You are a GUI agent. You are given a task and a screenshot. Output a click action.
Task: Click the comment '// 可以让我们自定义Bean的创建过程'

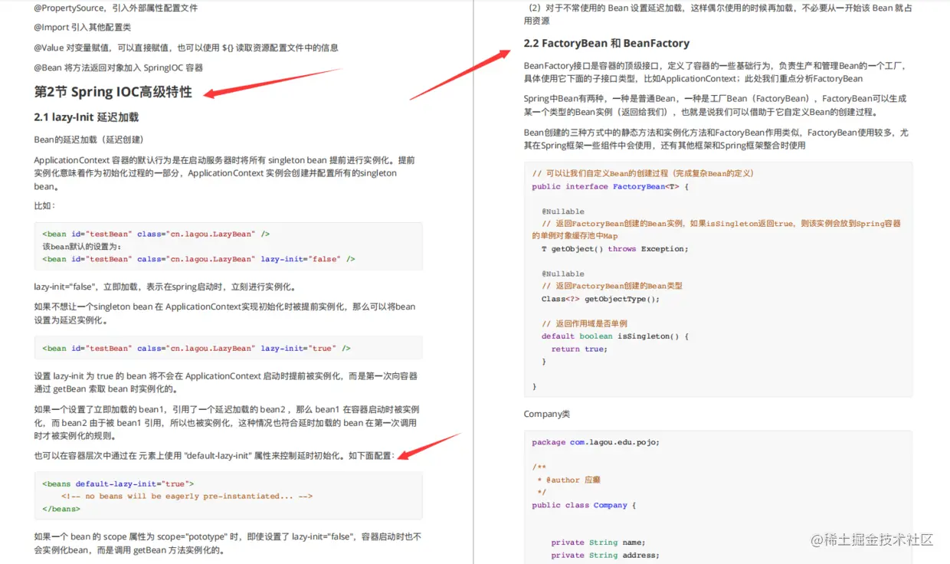643,174
